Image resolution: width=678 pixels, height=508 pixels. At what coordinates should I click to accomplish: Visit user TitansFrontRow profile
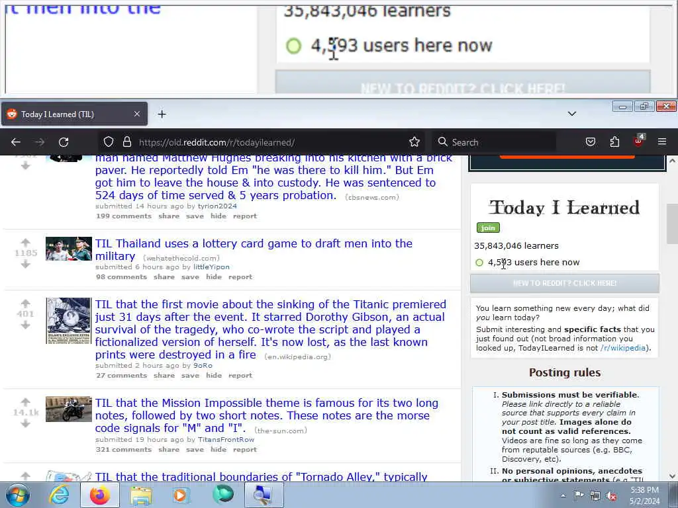tap(226, 439)
